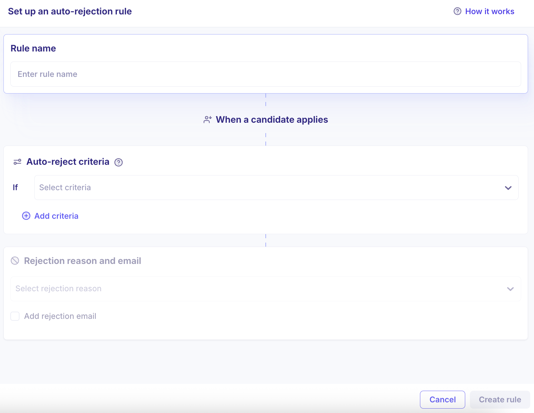Click the Create rule button
Viewport: 534px width, 413px height.
coord(499,400)
